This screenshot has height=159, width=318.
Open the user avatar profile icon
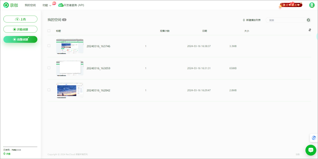click(x=312, y=5)
